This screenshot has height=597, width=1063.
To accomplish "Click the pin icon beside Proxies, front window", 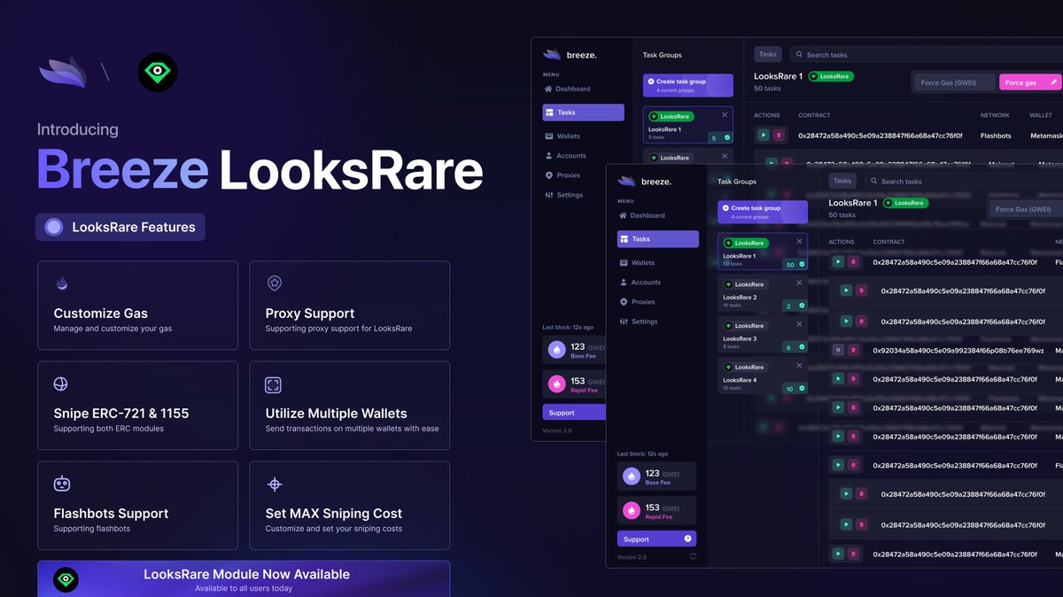I will [x=624, y=302].
